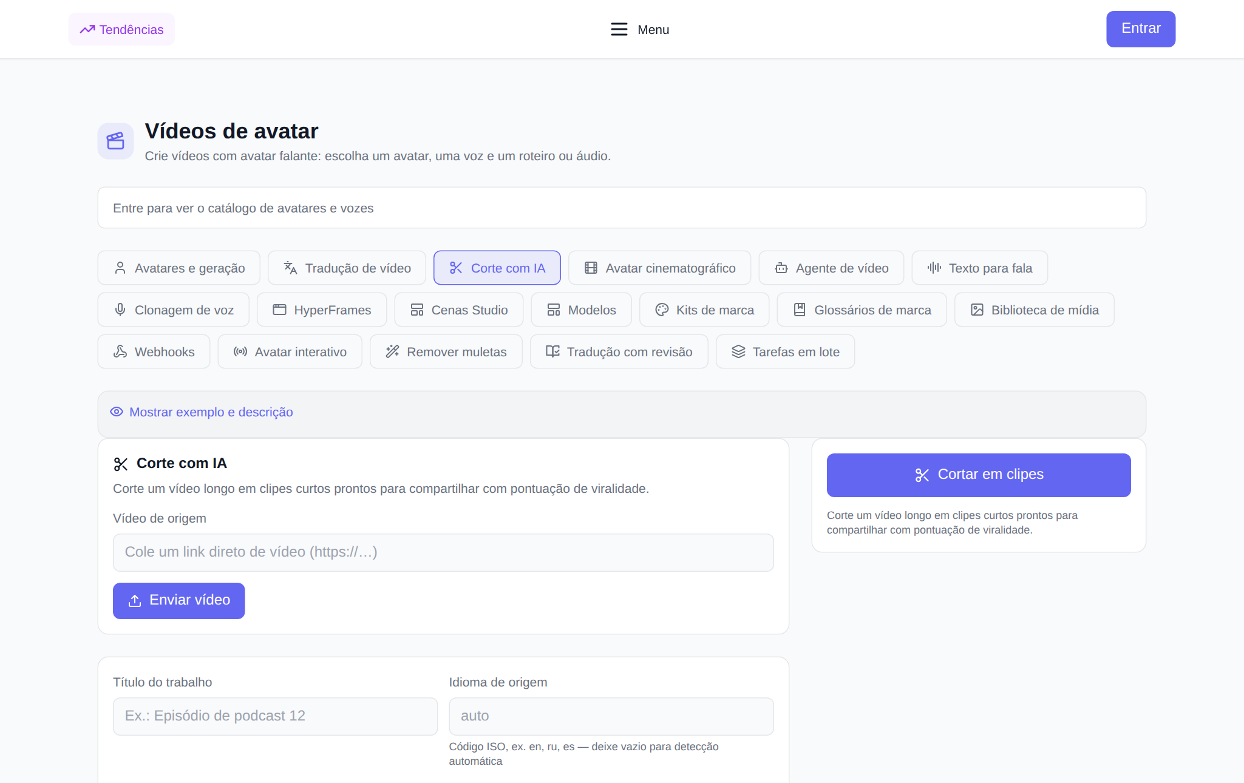The height and width of the screenshot is (783, 1244).
Task: Click the window icon in HyperFrames
Action: click(279, 310)
